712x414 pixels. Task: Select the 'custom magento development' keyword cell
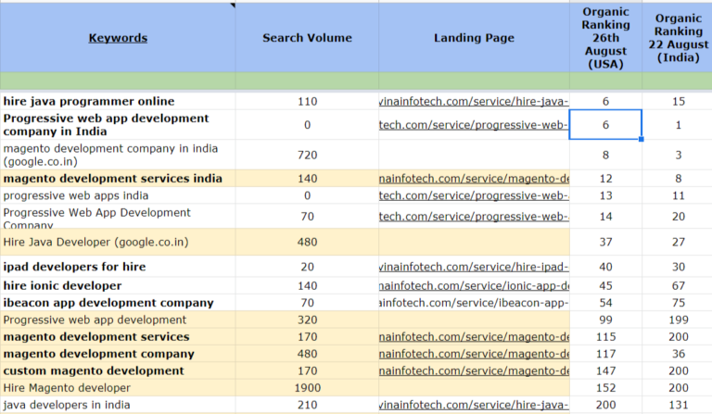[118, 370]
